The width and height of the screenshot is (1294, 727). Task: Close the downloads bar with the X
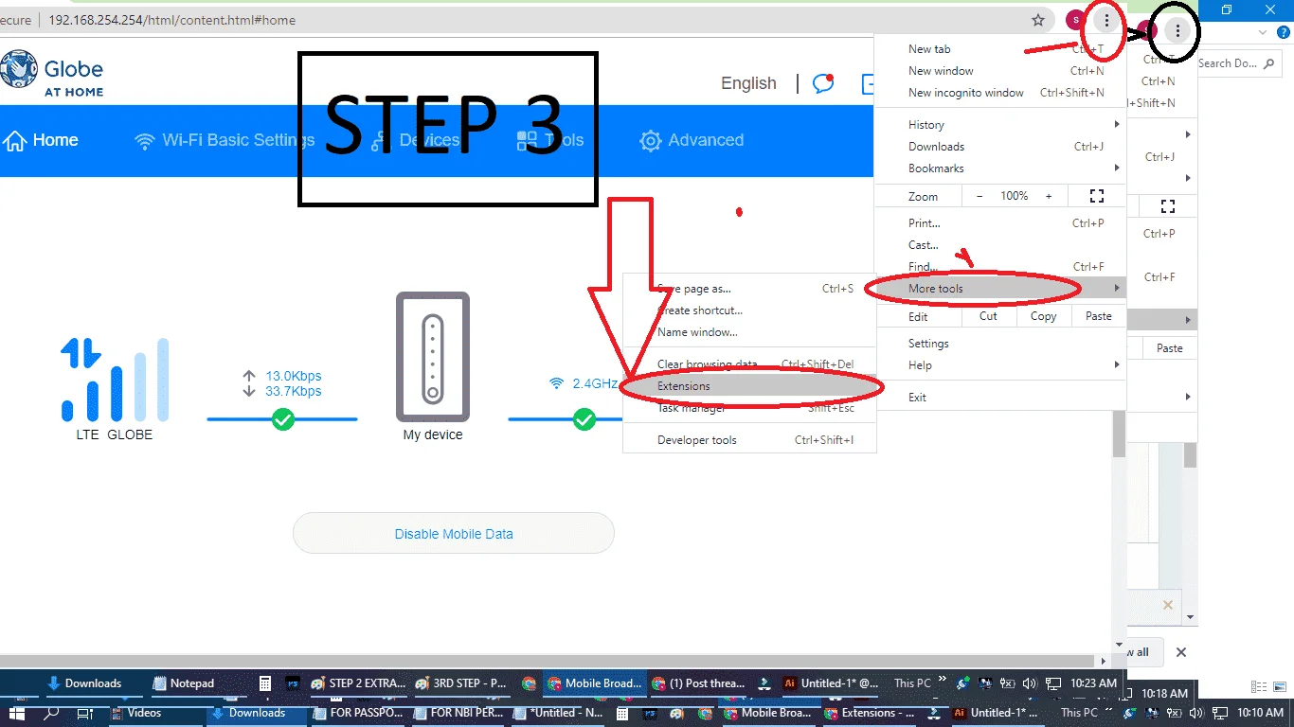pos(1181,652)
